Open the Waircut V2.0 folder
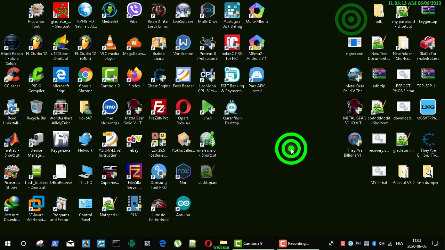Viewport: 445px width, 250px height. point(403,175)
